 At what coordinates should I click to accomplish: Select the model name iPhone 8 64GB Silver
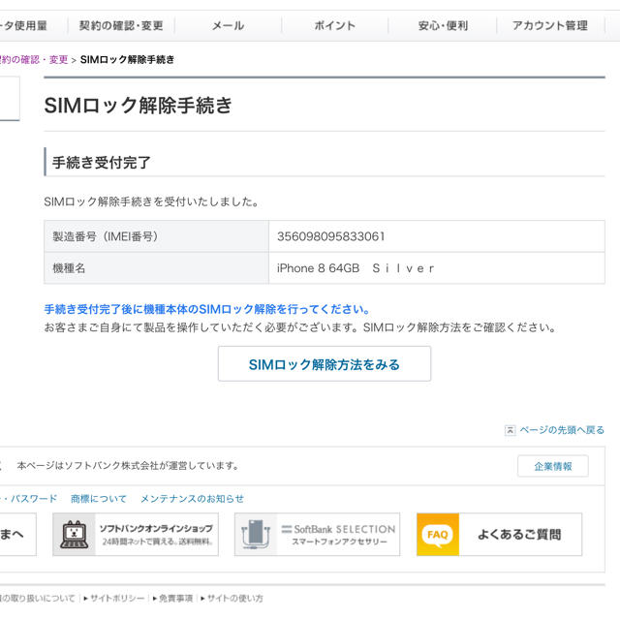coord(356,268)
